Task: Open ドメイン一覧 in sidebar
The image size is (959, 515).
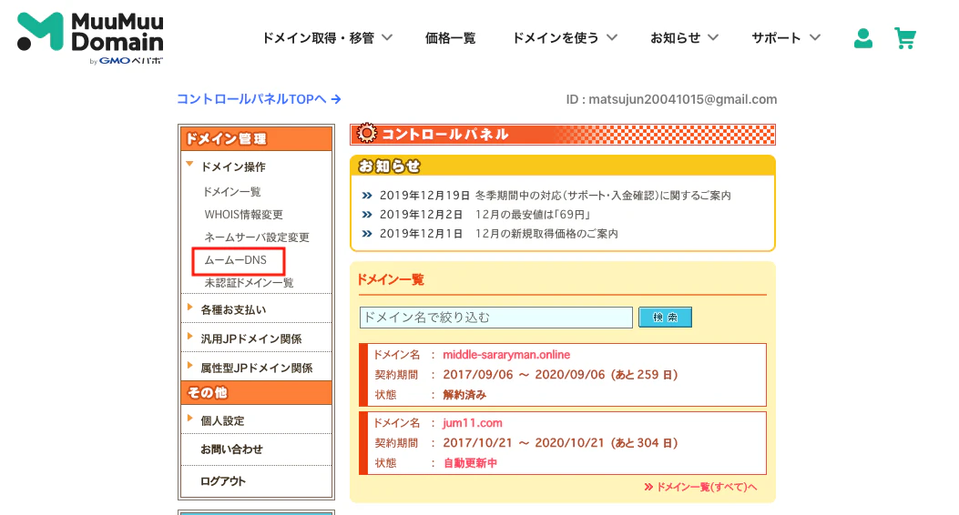Action: click(x=232, y=192)
